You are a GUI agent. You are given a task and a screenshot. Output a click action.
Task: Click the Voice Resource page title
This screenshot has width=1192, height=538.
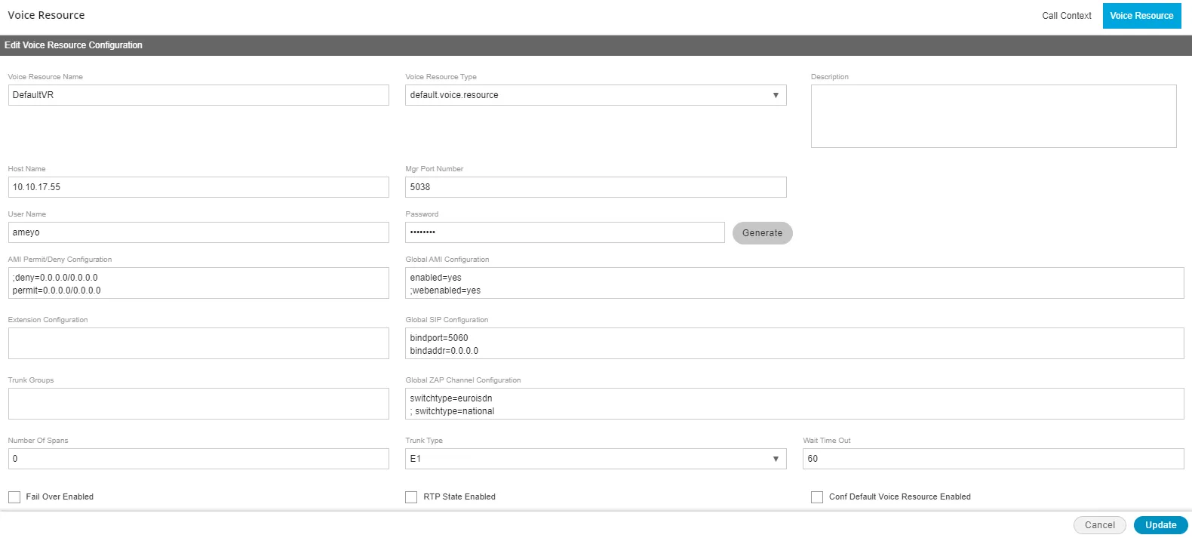[x=46, y=15]
